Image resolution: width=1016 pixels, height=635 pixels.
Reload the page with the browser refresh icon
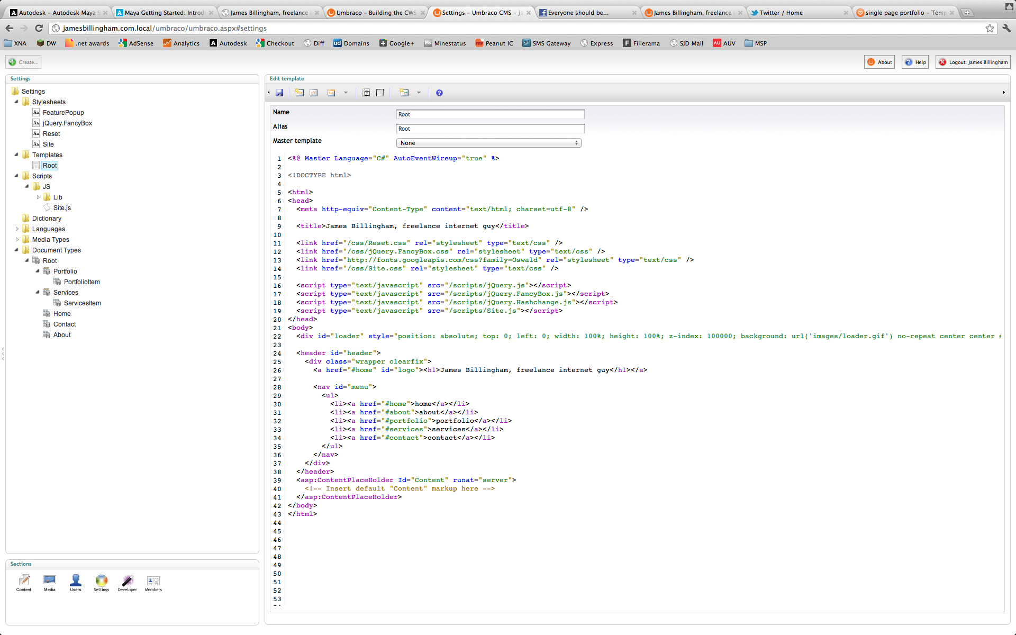[x=39, y=28]
